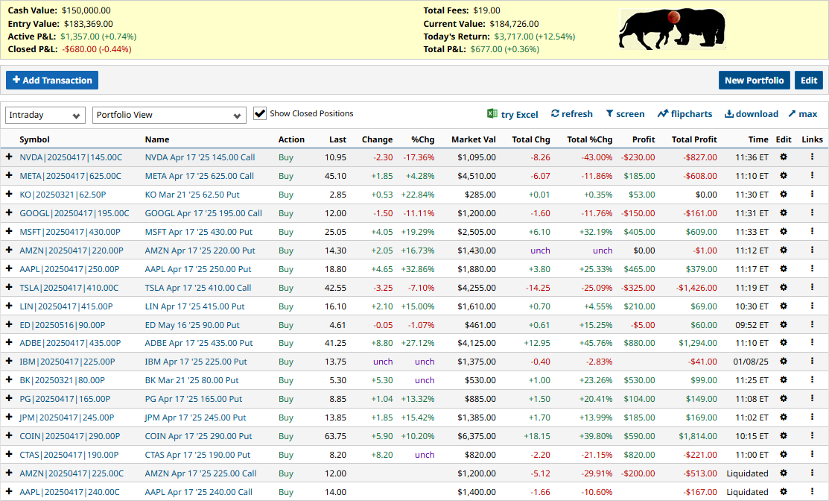Sort table by Total Profit column header

[694, 139]
